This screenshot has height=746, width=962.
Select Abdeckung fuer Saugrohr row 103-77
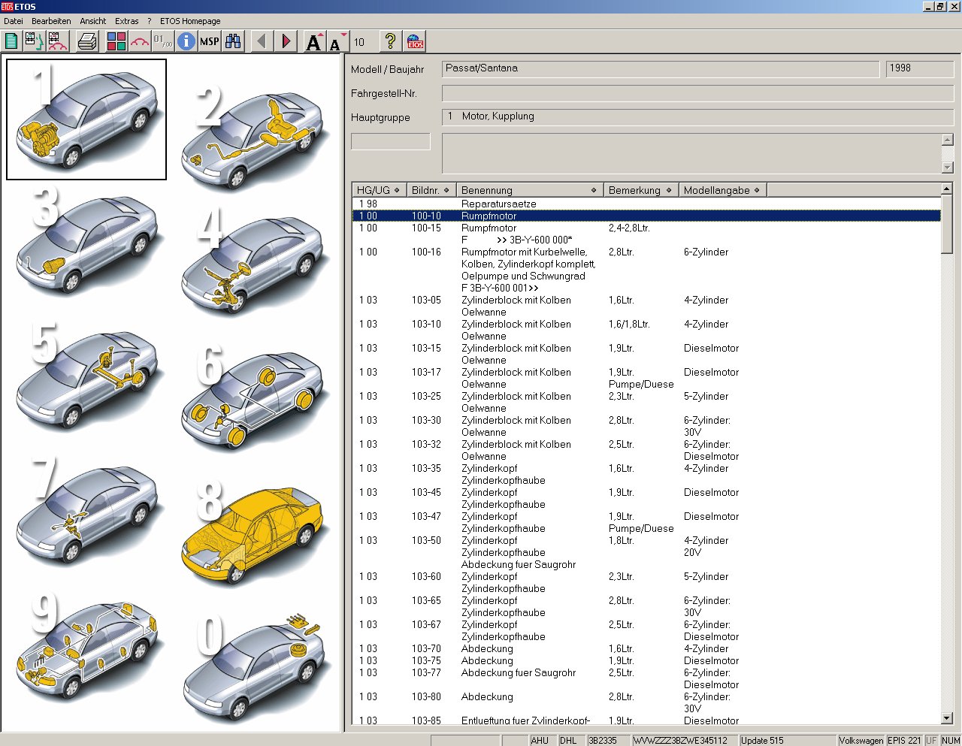coord(646,678)
